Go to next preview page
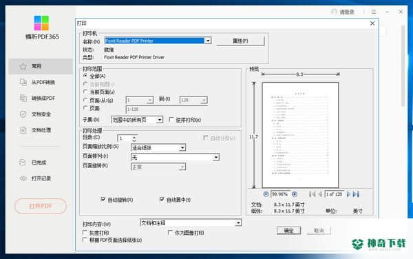Viewport: 413px width, 259px height. coord(348,194)
